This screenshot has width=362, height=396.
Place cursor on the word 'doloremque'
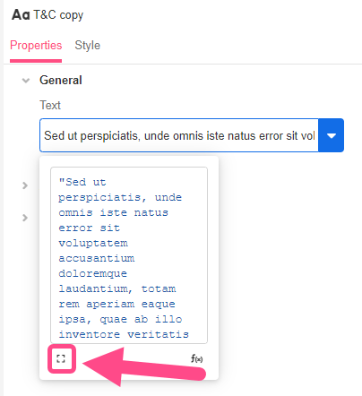pyautogui.click(x=93, y=274)
